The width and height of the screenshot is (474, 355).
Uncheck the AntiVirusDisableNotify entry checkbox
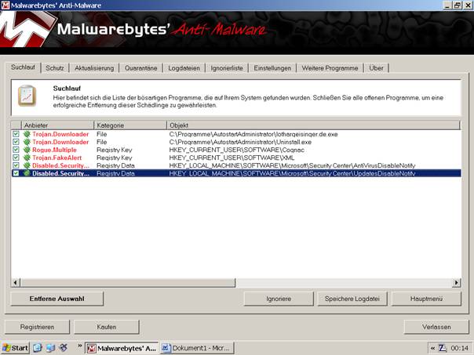point(16,165)
